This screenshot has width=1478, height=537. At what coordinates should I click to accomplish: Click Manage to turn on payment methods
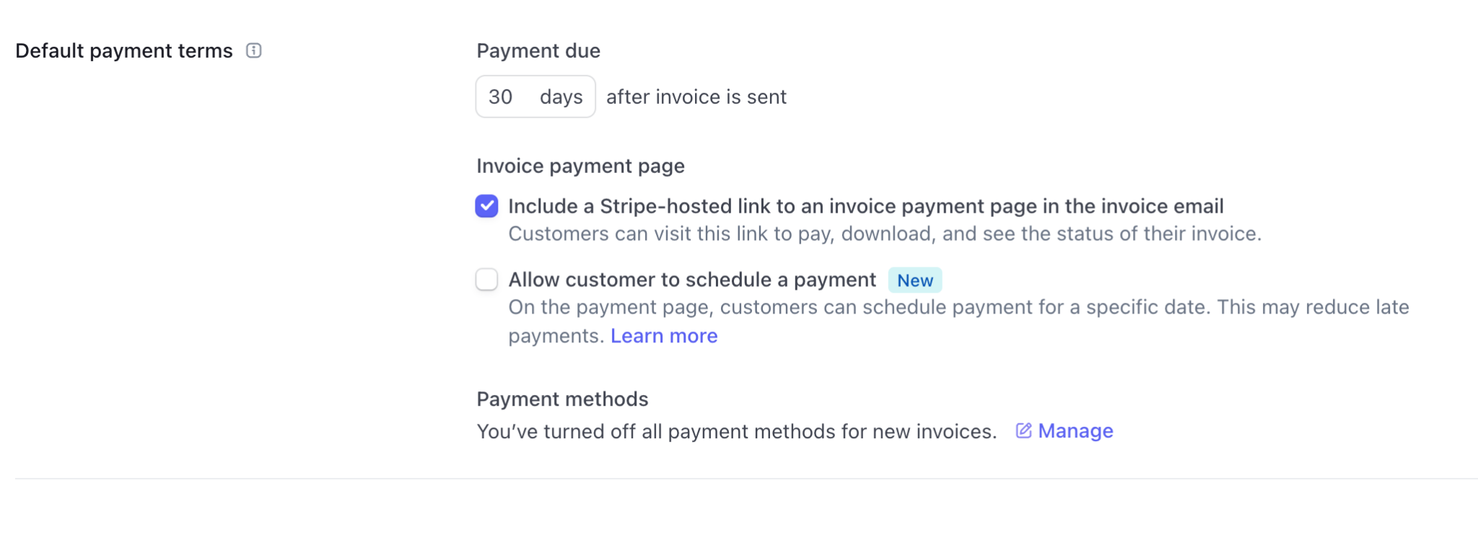click(1075, 430)
